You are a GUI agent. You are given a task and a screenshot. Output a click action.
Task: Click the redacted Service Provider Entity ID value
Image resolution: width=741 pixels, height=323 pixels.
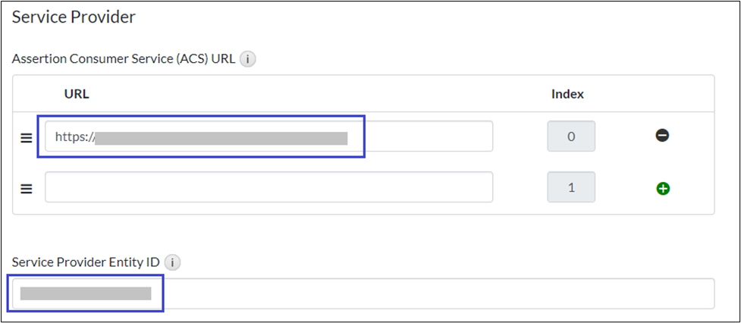click(x=86, y=293)
